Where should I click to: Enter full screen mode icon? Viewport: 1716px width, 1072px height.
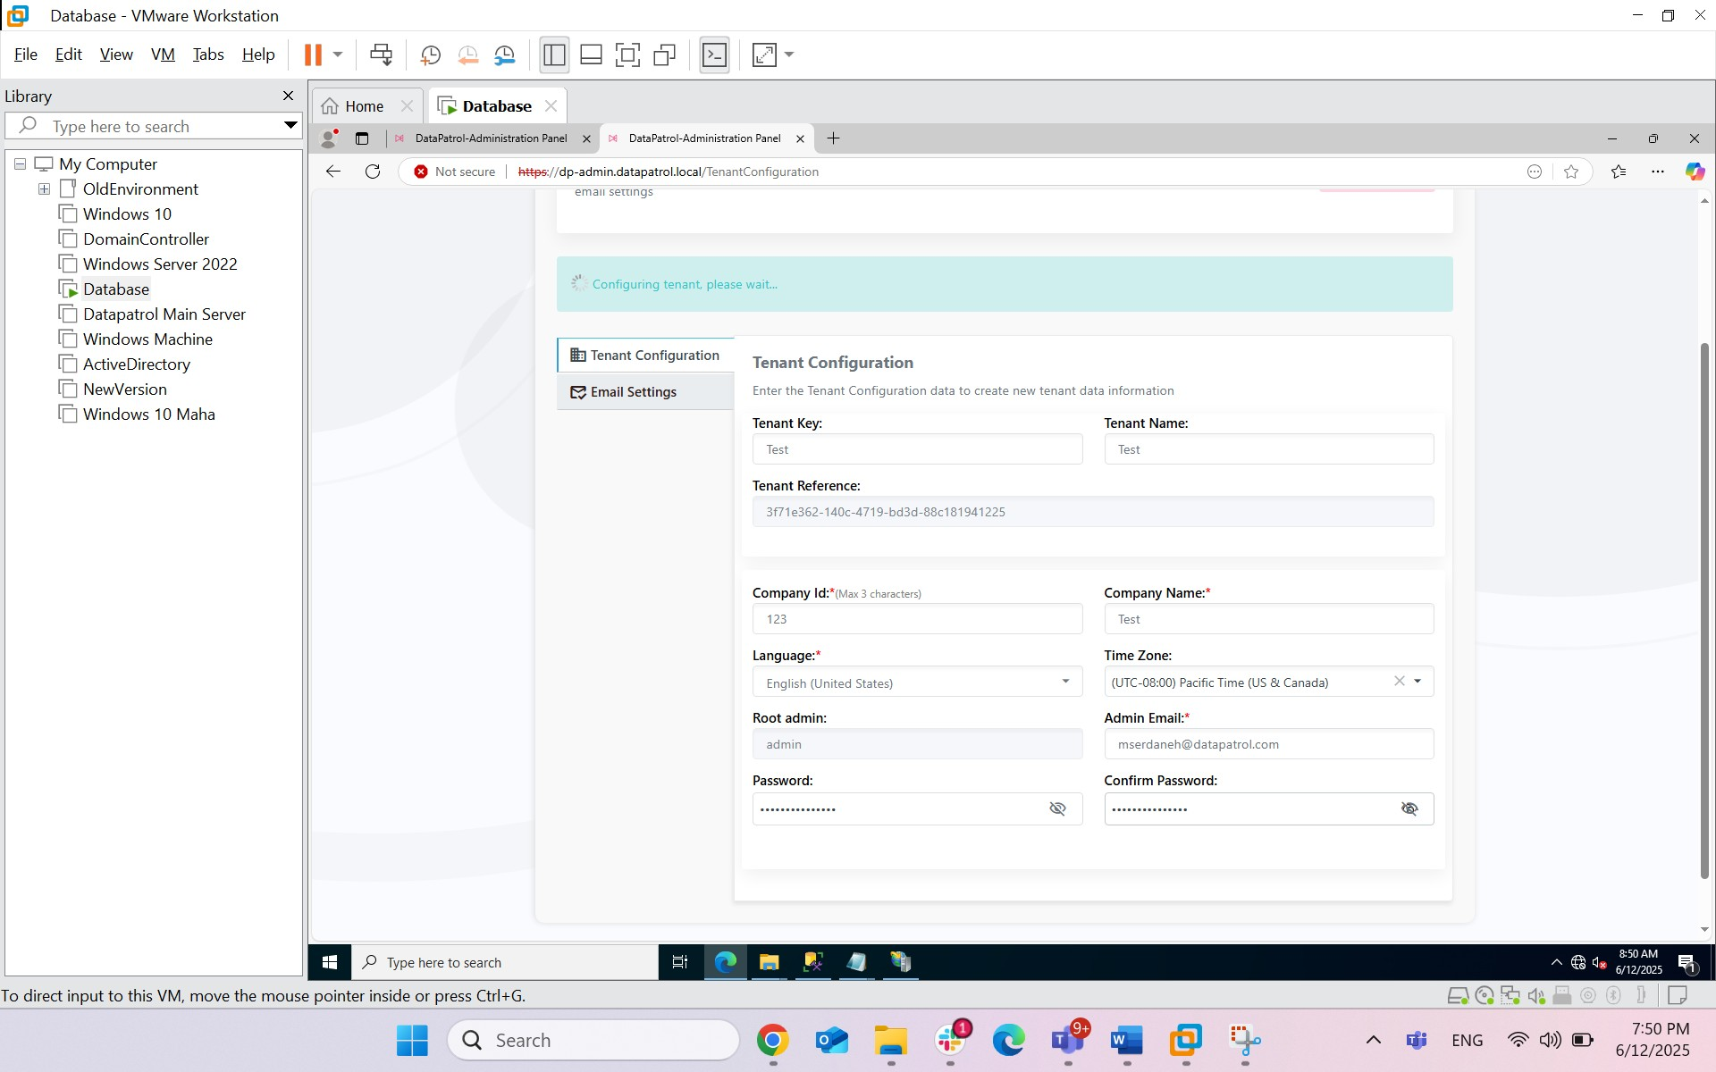627,54
